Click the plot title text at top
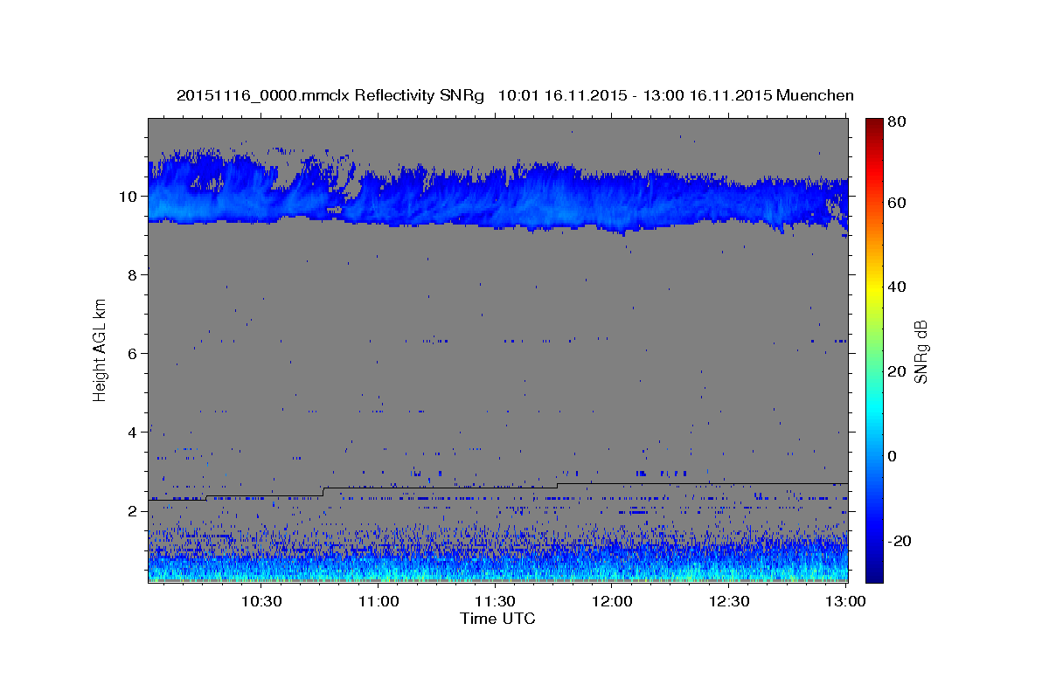This screenshot has height=699, width=1049. coord(515,95)
